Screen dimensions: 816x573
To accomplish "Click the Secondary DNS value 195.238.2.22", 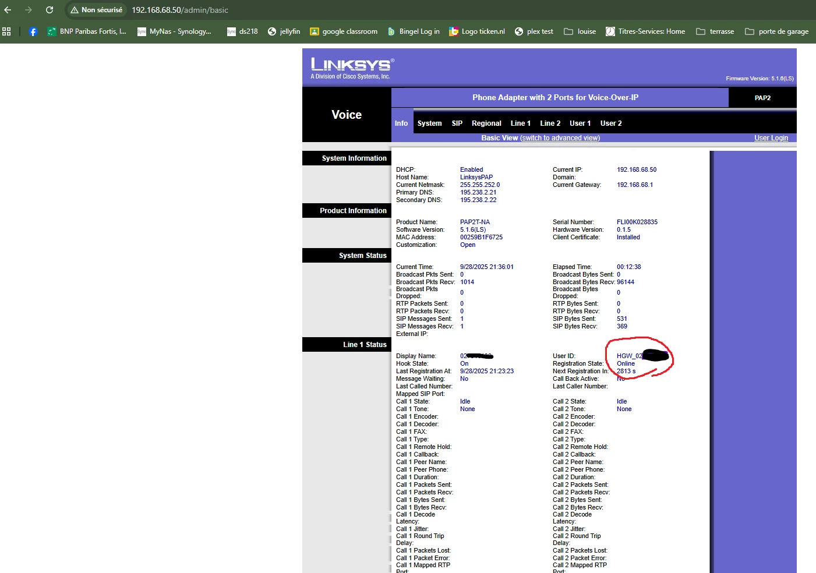I will pos(478,200).
